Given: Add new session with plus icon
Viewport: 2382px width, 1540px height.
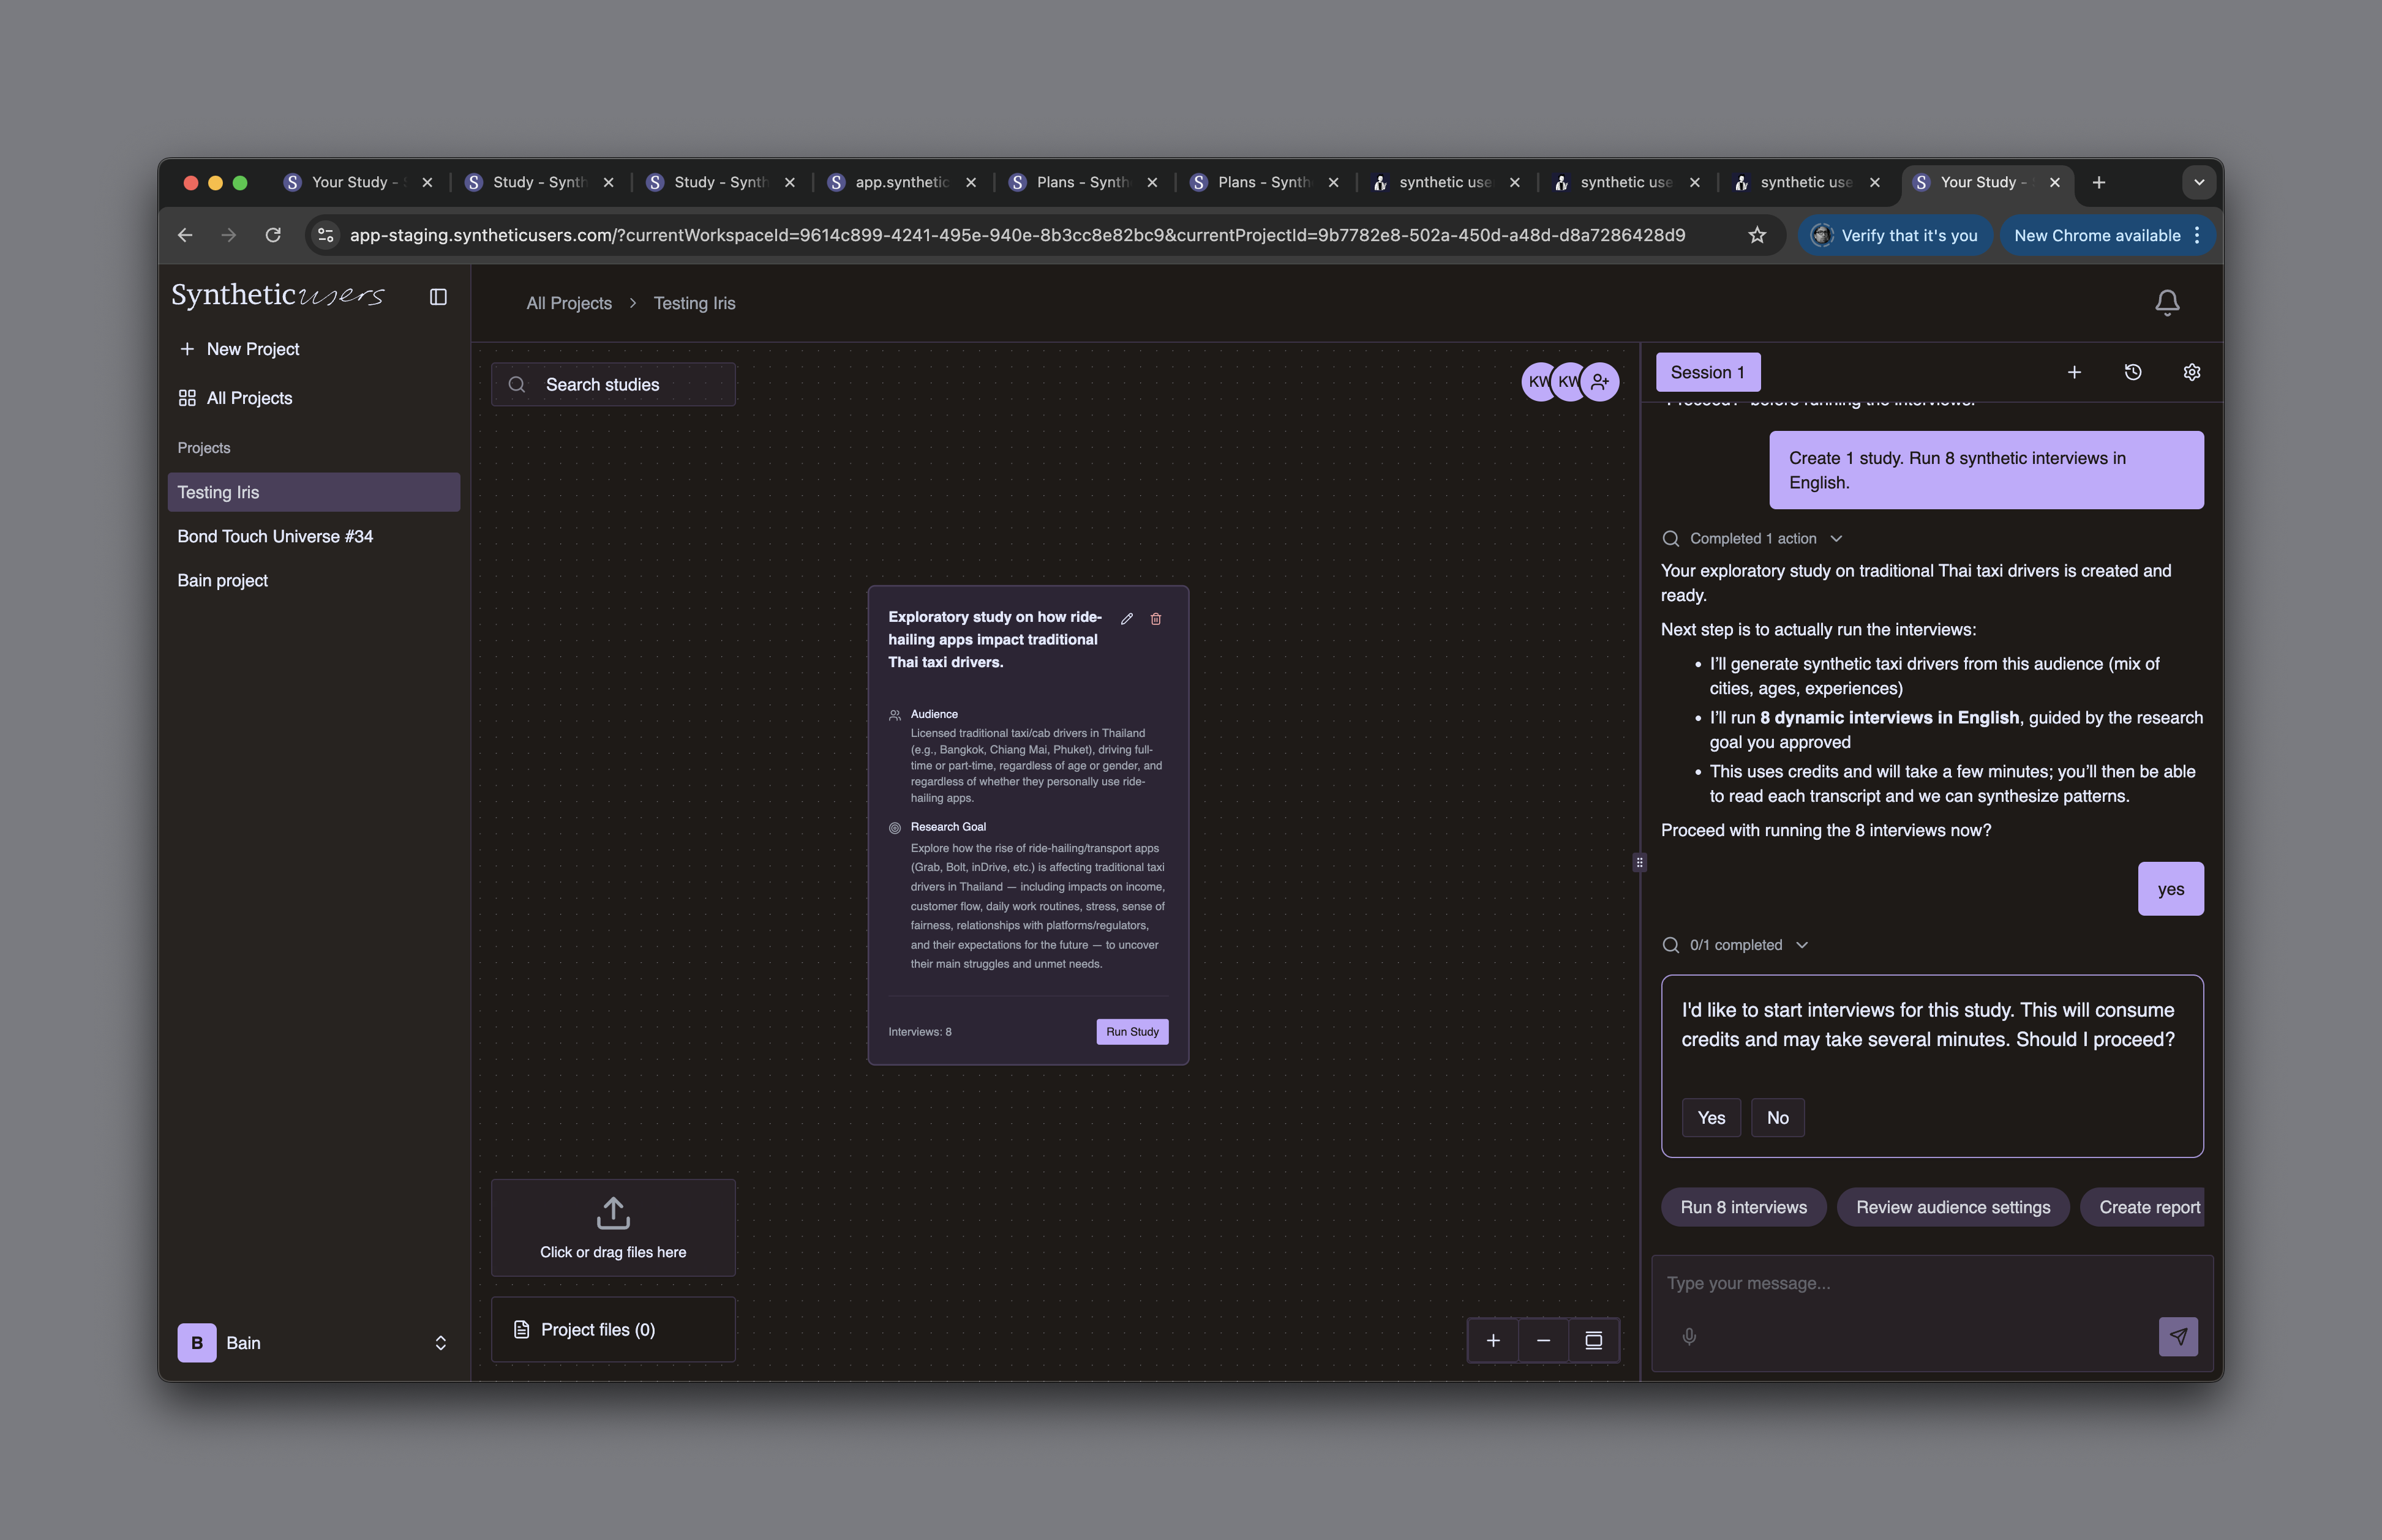Looking at the screenshot, I should click(x=2074, y=372).
